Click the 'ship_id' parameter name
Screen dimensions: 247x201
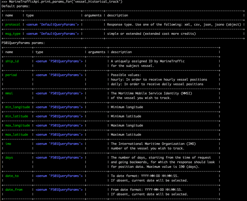[x=12, y=61]
